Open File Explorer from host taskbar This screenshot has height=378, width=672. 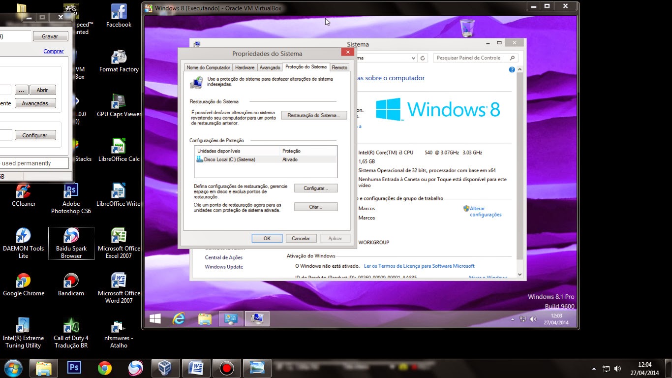(43, 368)
